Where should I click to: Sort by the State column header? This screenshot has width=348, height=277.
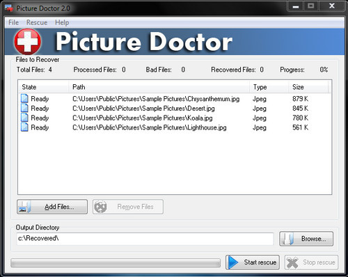coord(43,87)
